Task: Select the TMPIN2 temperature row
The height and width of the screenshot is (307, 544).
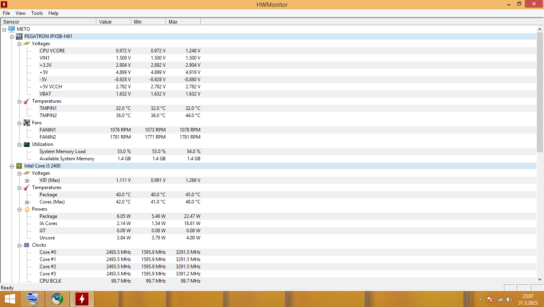Action: (x=268, y=116)
